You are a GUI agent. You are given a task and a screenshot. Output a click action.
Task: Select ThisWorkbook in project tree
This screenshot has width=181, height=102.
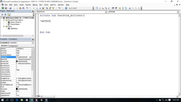[x=15, y=24]
